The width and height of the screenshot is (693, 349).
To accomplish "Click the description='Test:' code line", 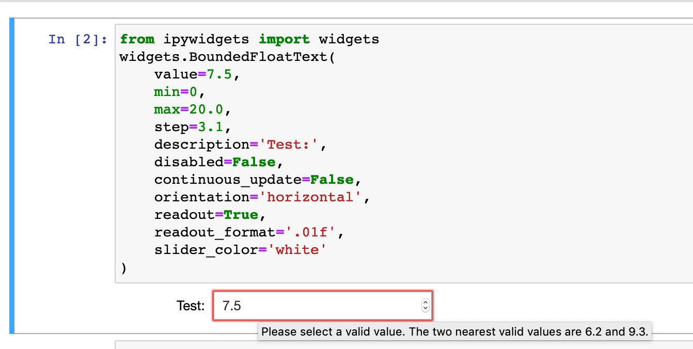I will tap(241, 145).
